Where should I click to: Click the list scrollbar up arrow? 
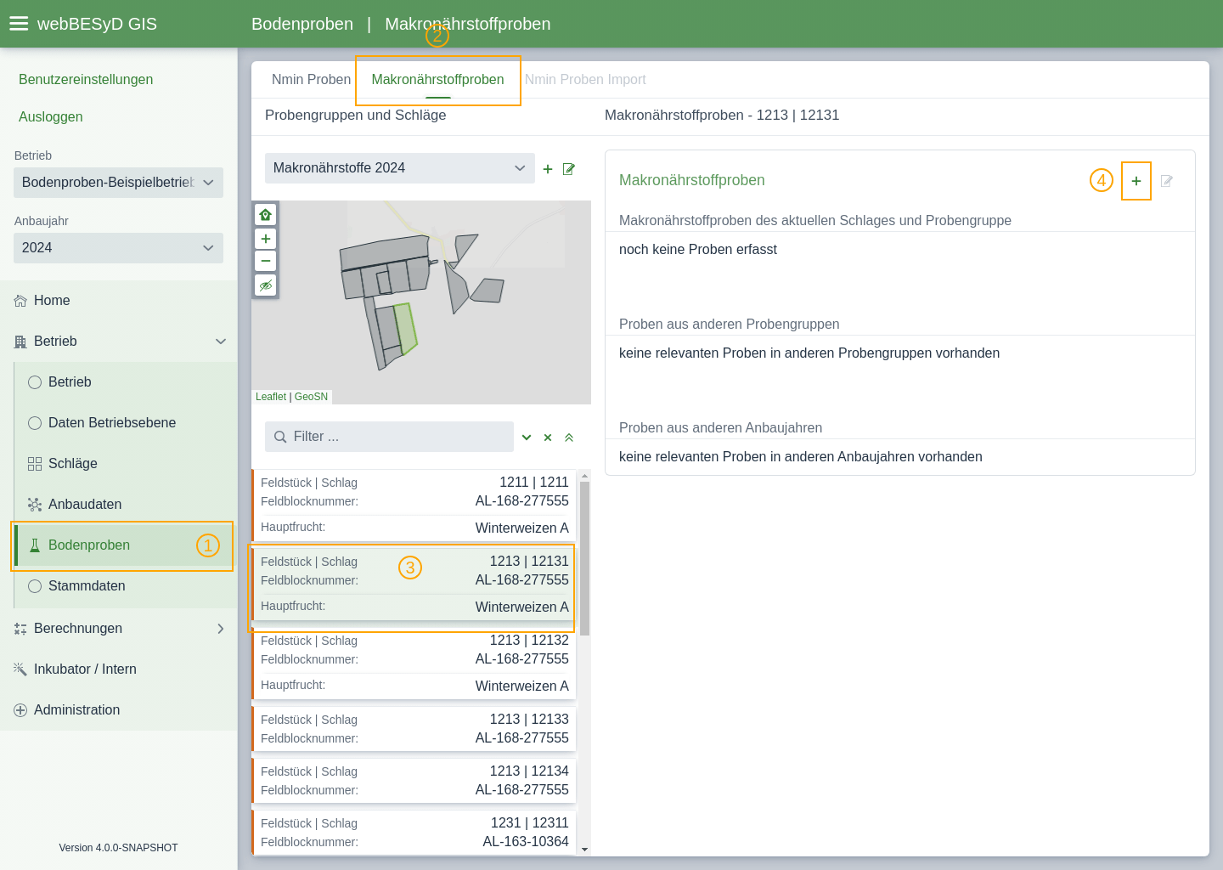coord(584,476)
